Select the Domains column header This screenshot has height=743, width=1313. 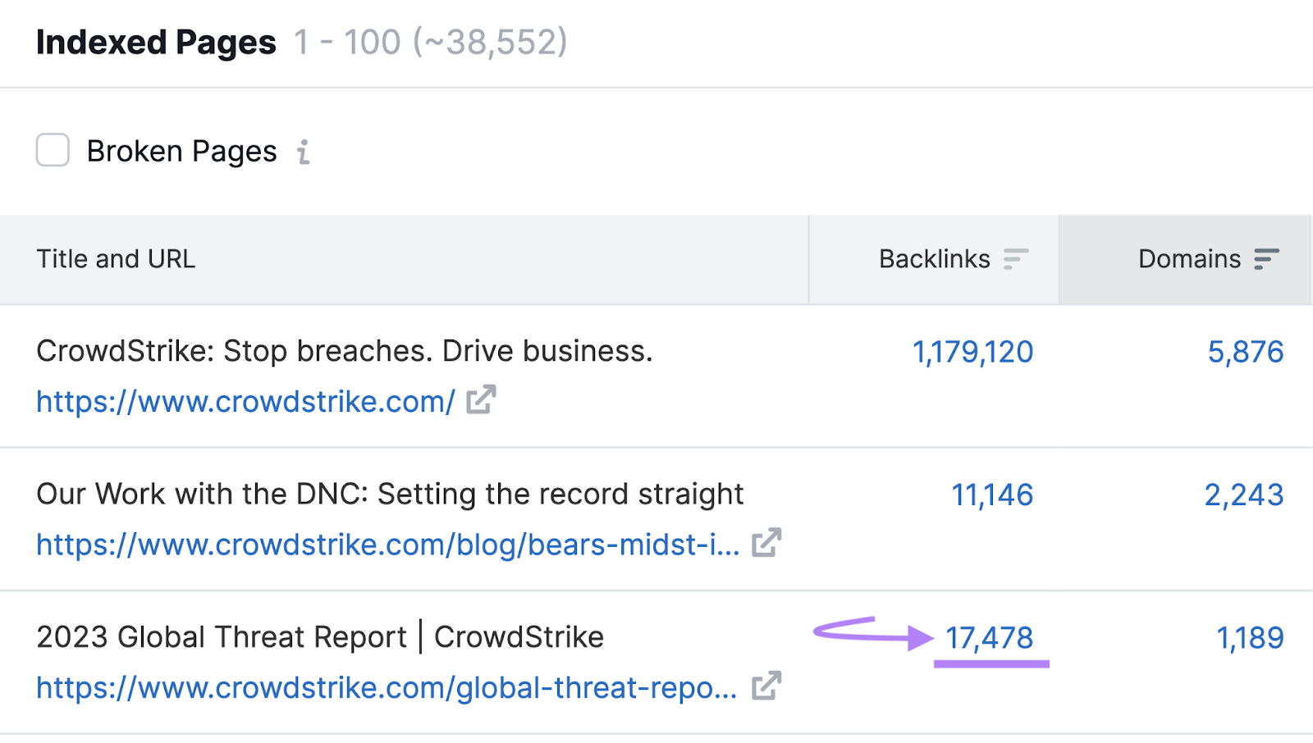click(1191, 259)
